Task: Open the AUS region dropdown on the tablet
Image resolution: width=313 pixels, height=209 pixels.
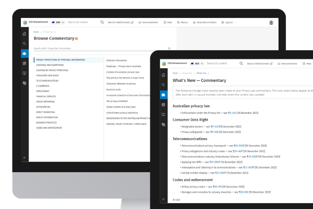Action: click(197, 64)
